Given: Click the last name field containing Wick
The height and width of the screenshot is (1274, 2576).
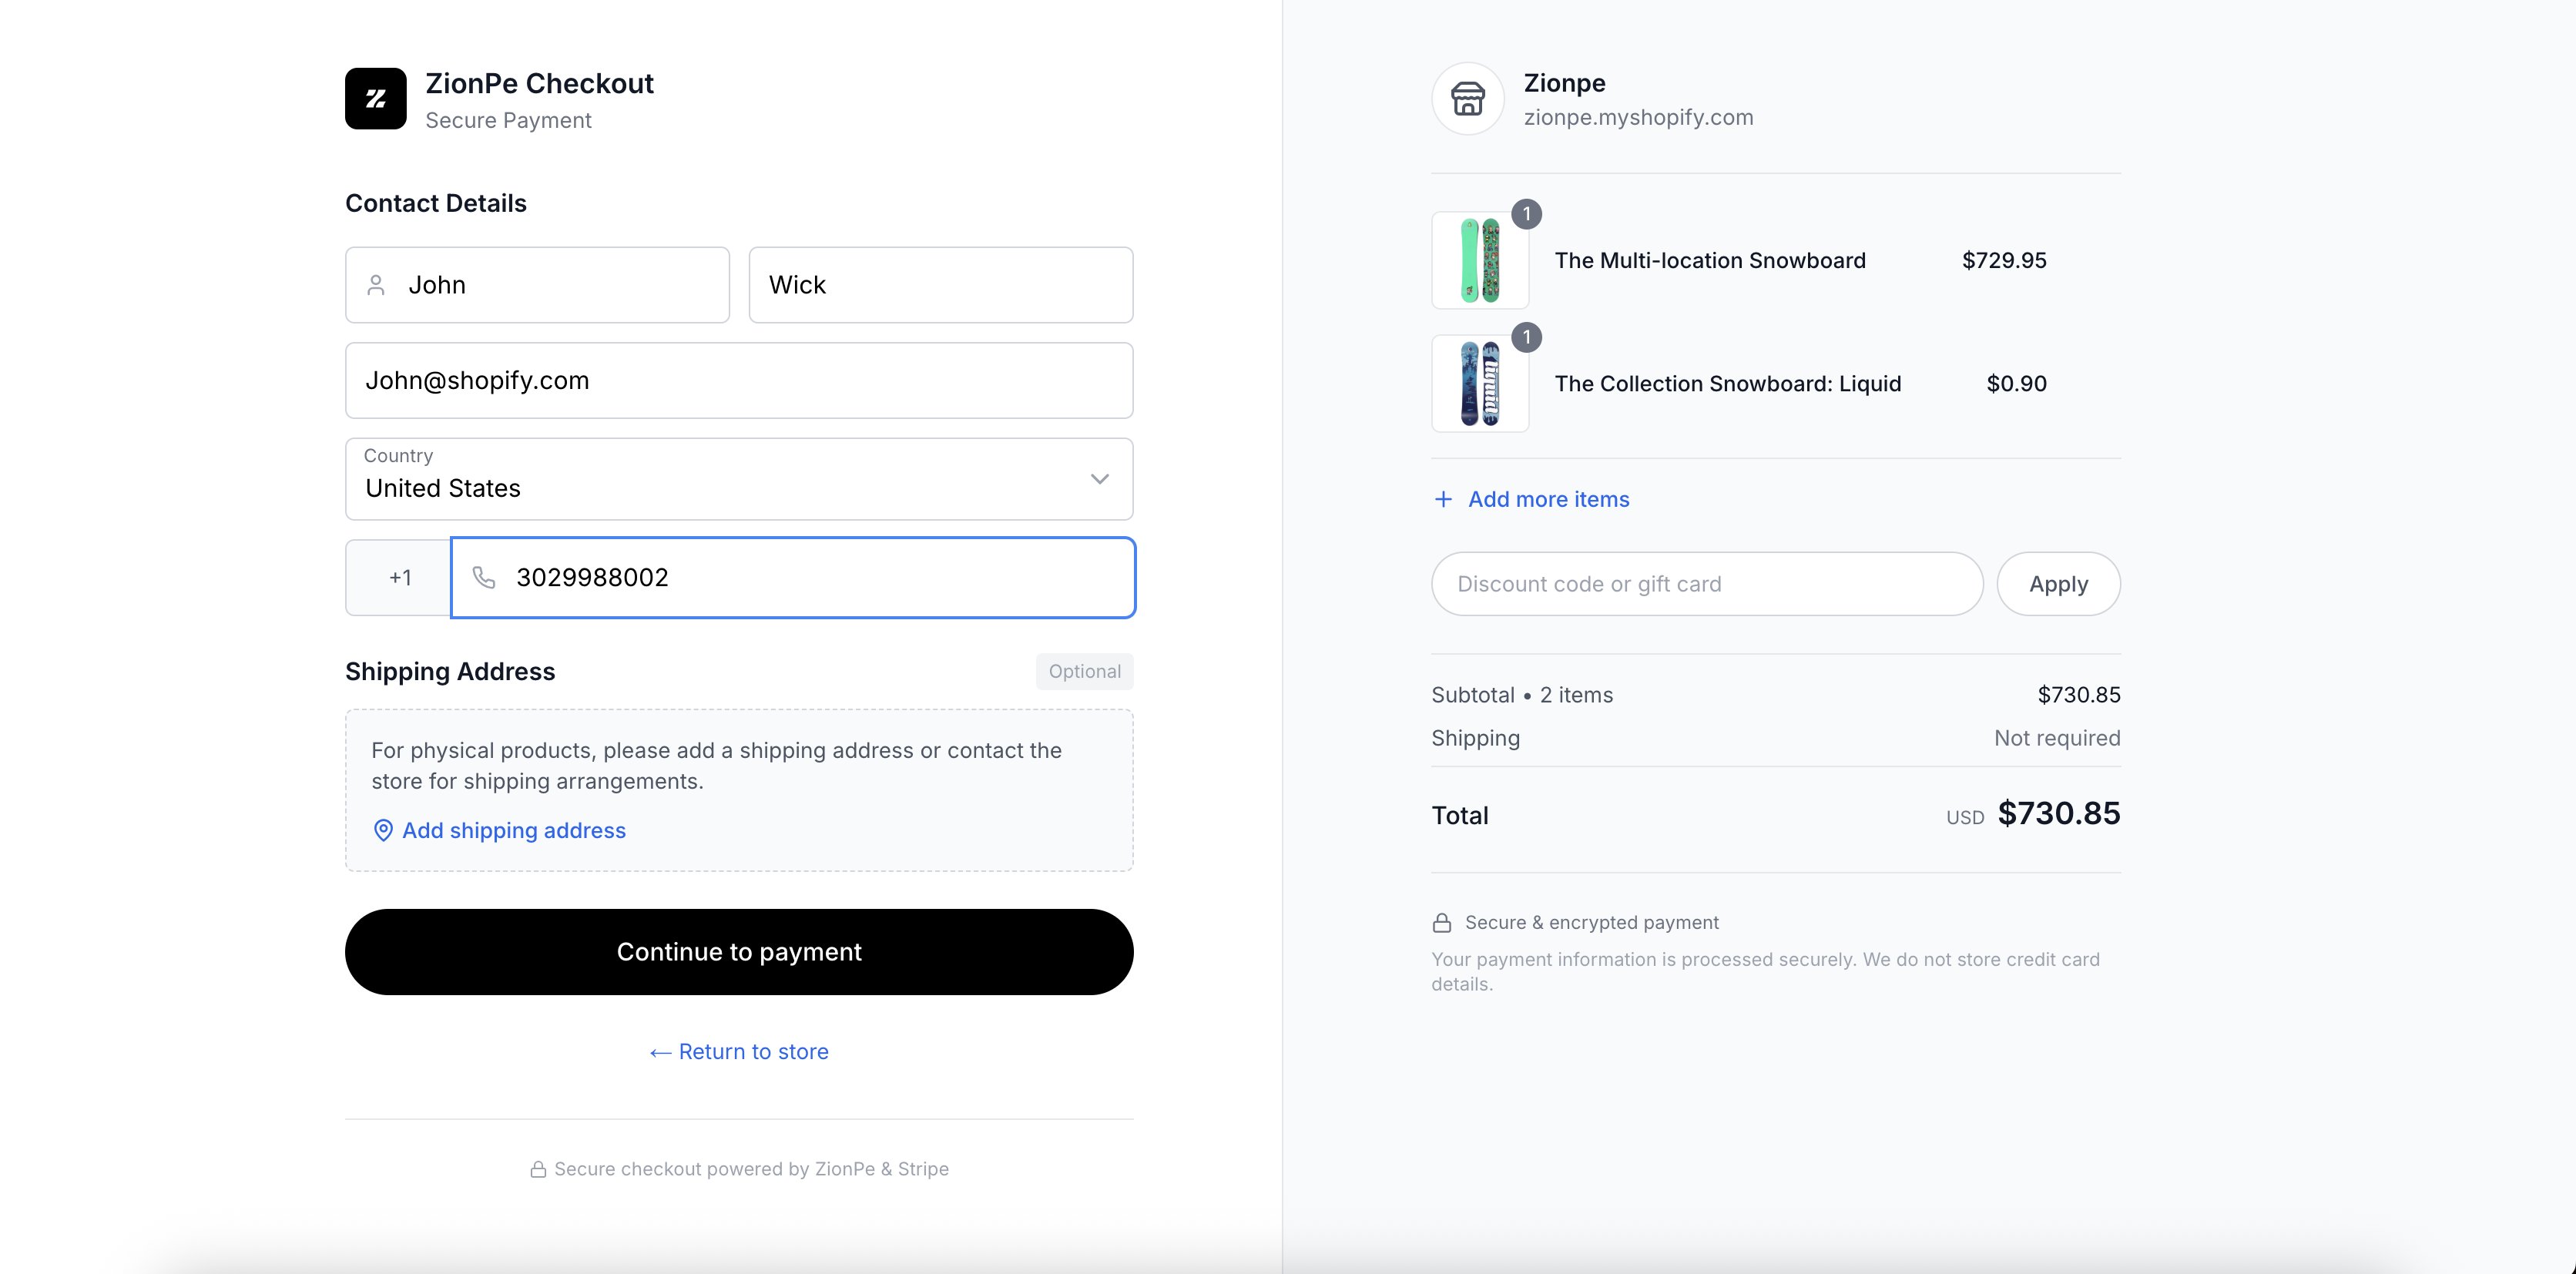Looking at the screenshot, I should [940, 285].
